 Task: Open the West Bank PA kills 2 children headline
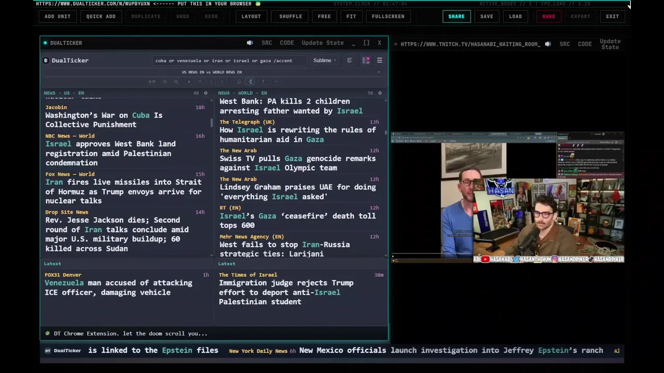coord(291,106)
